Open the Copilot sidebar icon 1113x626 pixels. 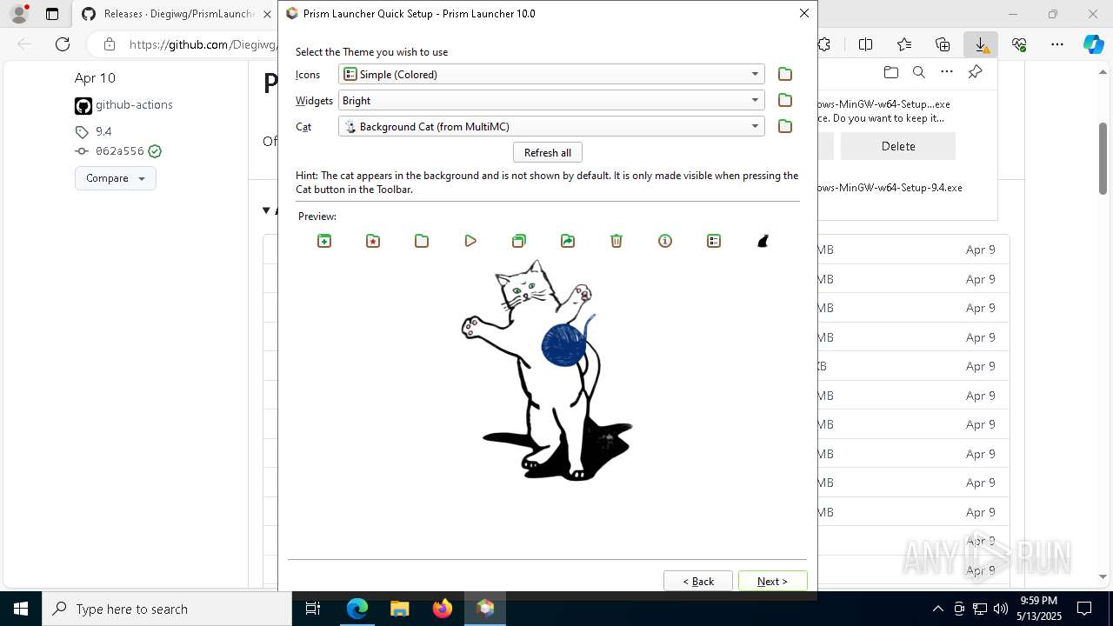(x=1094, y=44)
